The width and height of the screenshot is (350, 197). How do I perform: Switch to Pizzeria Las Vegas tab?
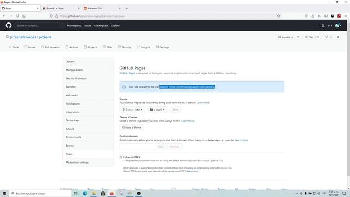(61, 8)
